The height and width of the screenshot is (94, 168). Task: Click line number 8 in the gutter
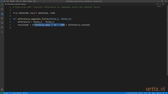(x=10, y=28)
